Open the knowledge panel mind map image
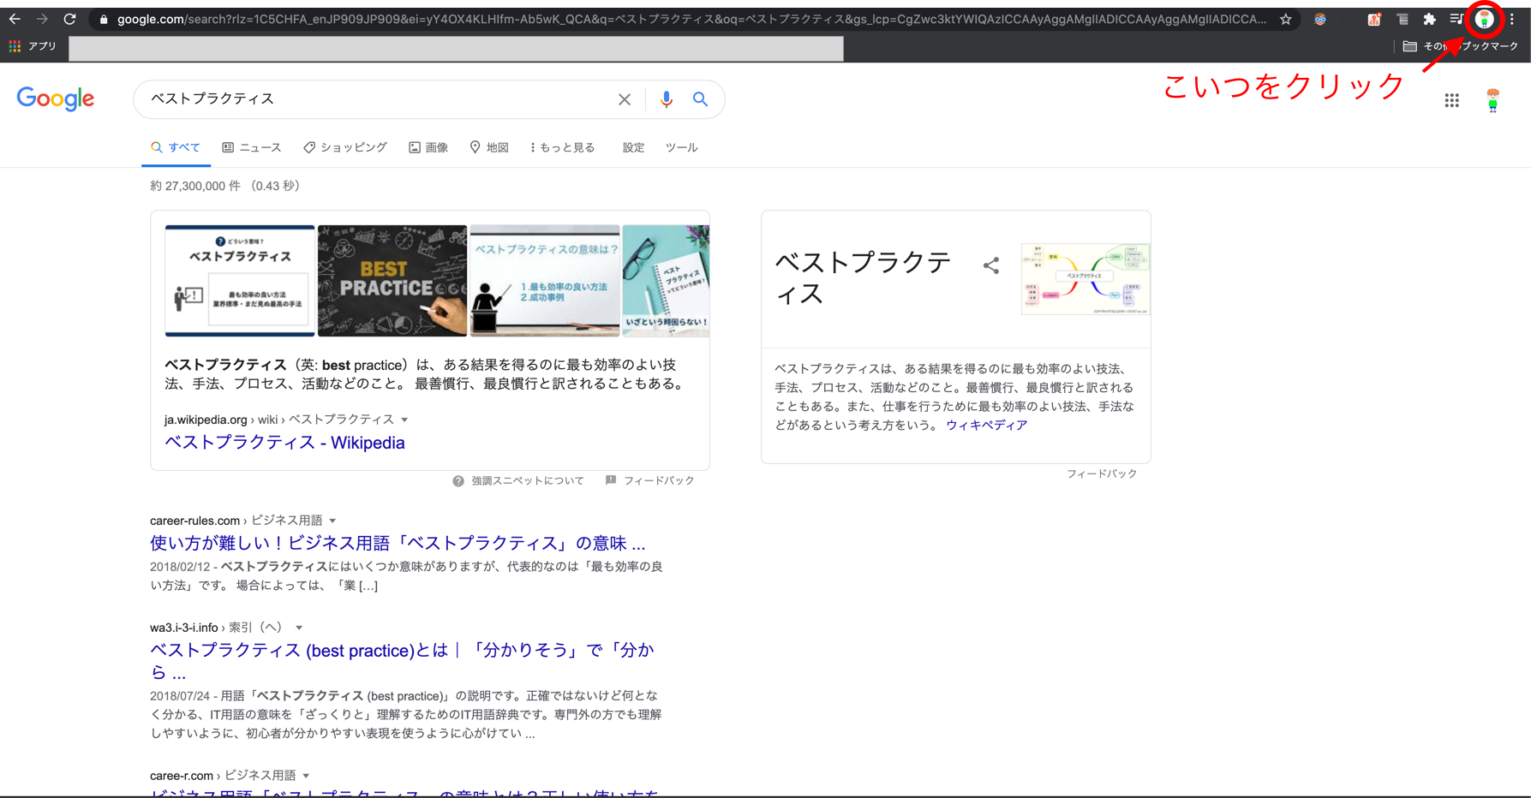 coord(1085,279)
